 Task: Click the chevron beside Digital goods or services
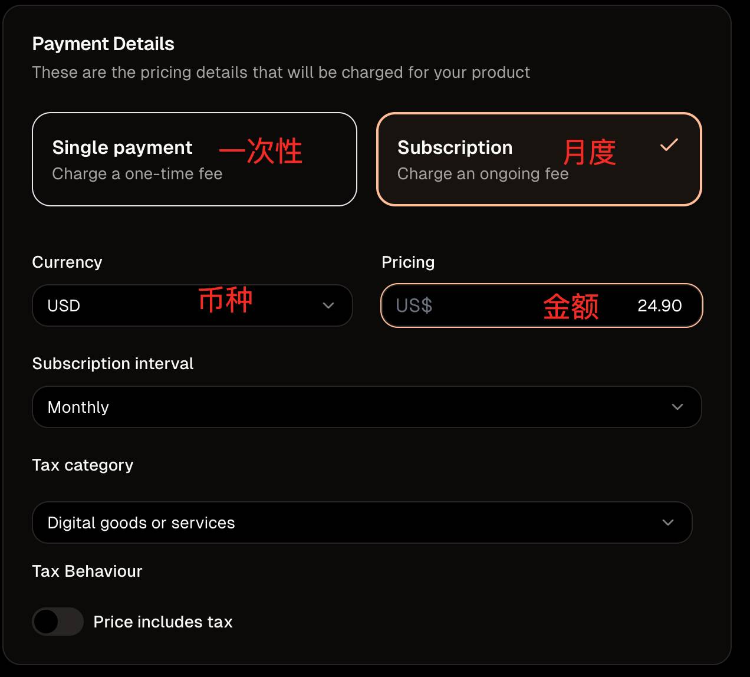pyautogui.click(x=668, y=522)
